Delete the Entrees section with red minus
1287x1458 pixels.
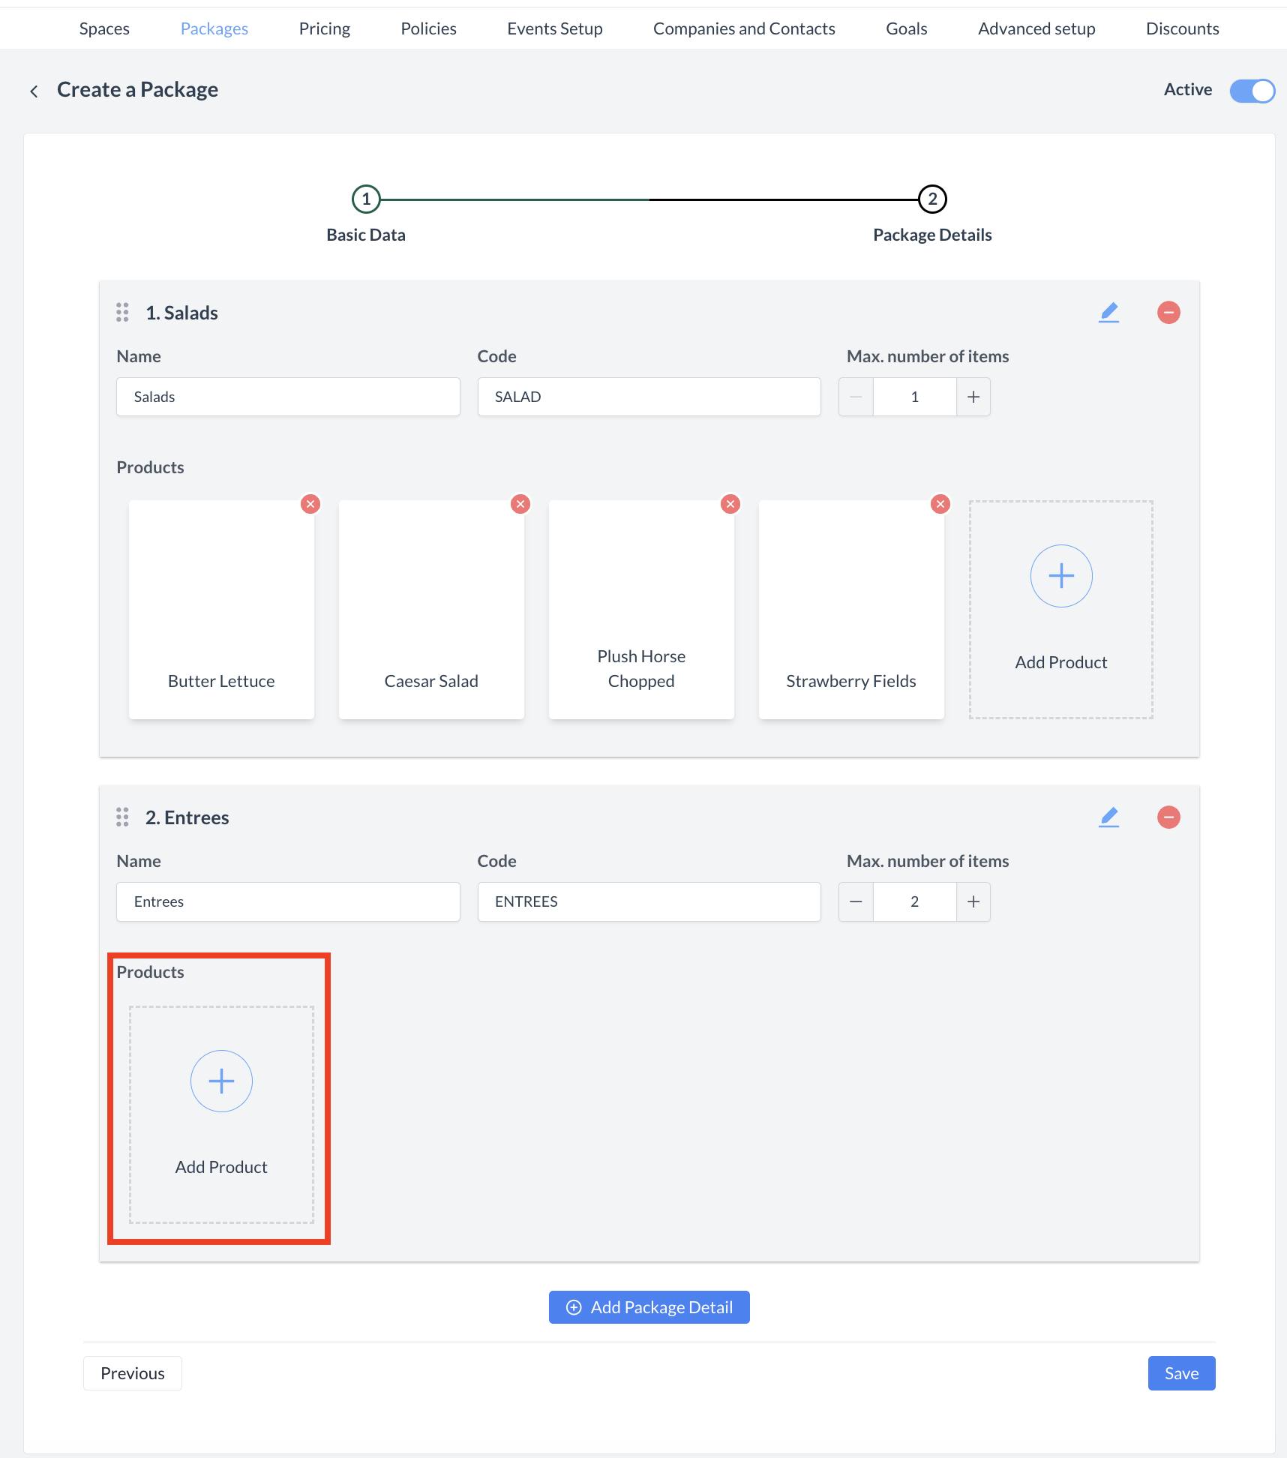[1168, 817]
